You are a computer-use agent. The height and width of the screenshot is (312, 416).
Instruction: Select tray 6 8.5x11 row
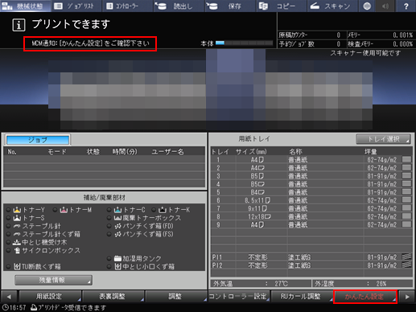point(311,200)
